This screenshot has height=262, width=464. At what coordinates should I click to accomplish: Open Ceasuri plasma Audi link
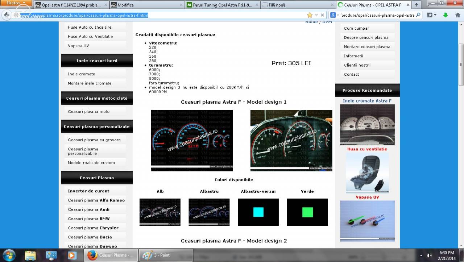pyautogui.click(x=88, y=209)
